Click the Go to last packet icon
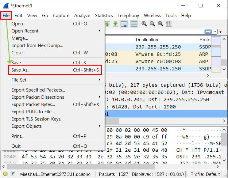The height and width of the screenshot is (178, 228). click(x=115, y=24)
